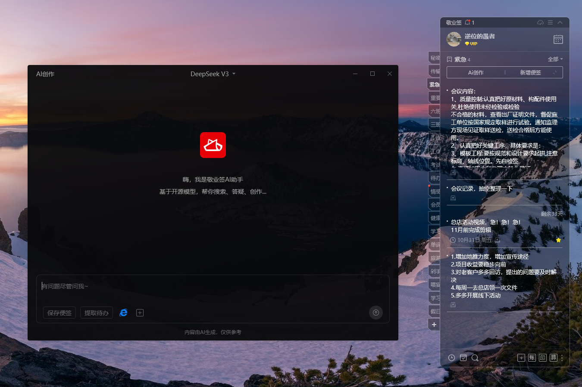Open the hamburger menu in 敬业签 title bar
Image resolution: width=582 pixels, height=387 pixels.
click(551, 22)
